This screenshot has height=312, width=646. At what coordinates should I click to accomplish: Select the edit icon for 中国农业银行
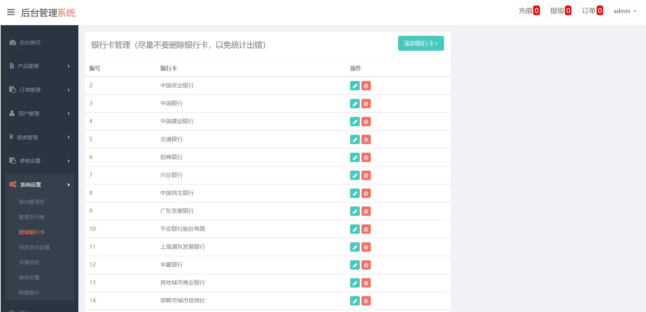point(355,85)
